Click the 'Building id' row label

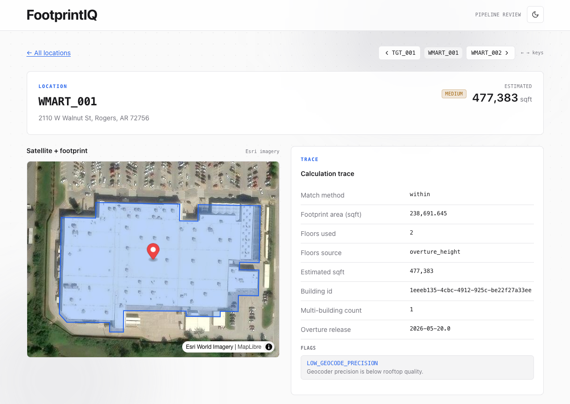pyautogui.click(x=316, y=291)
